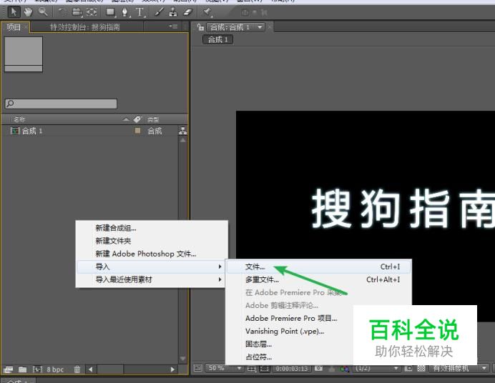This screenshot has width=495, height=383.
Task: Click the tan label swatch of 合成 1
Action: pyautogui.click(x=137, y=131)
